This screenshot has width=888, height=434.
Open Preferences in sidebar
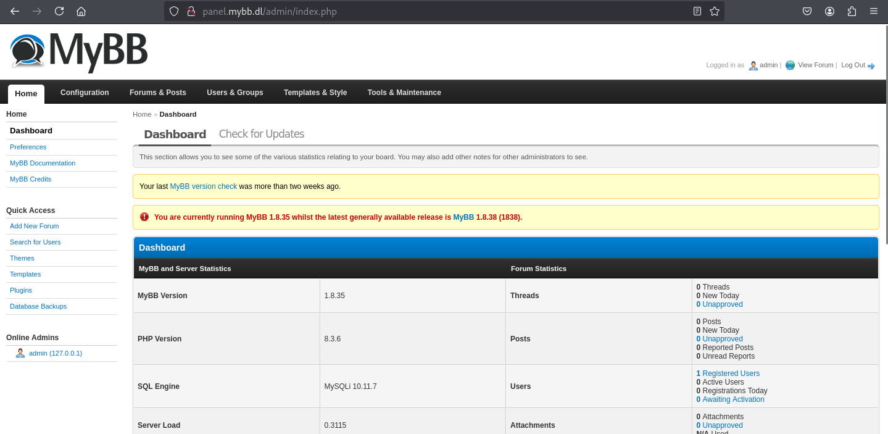(28, 147)
